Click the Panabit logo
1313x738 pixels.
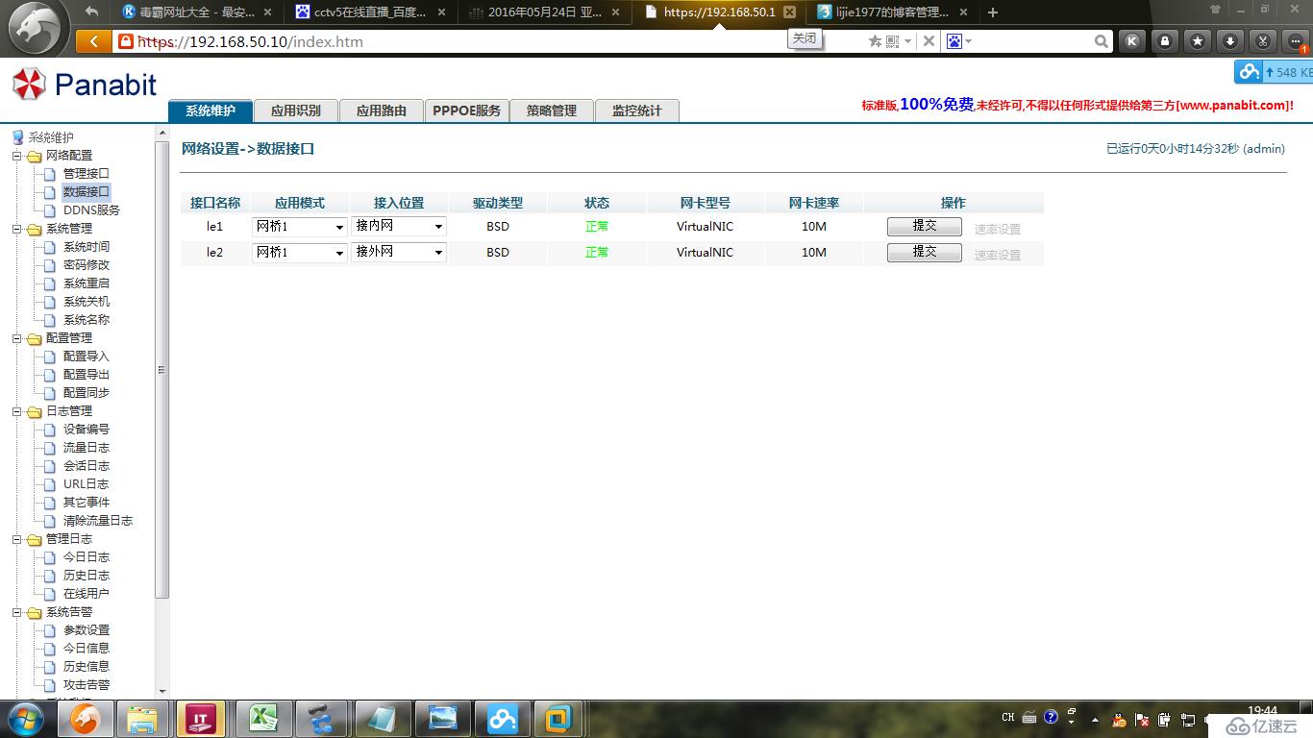point(85,85)
